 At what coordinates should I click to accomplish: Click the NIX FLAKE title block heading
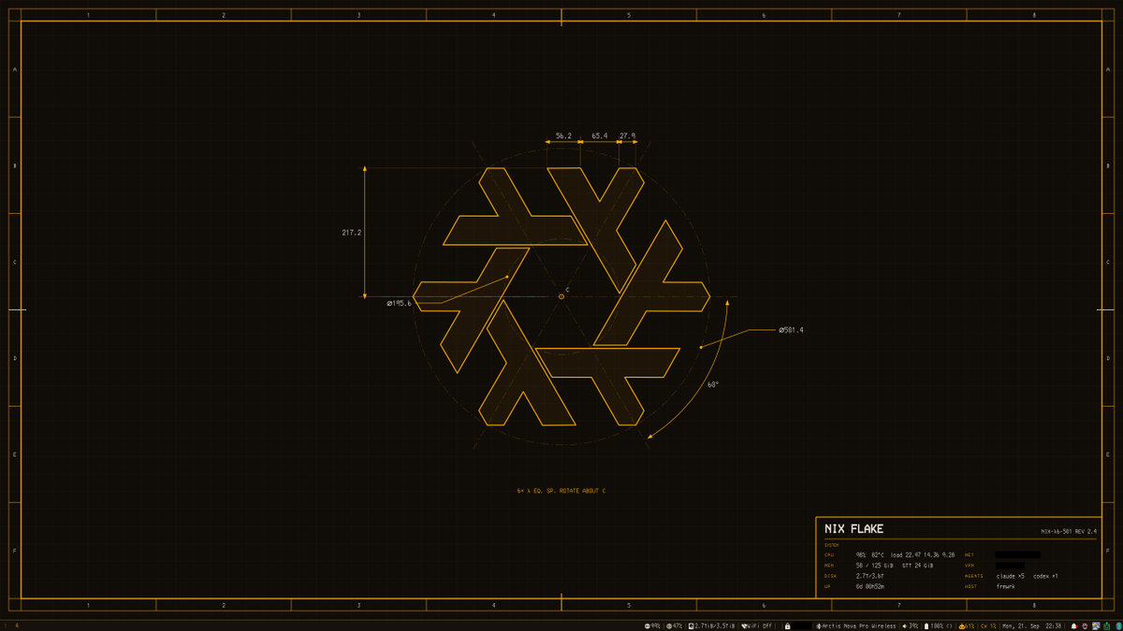click(854, 529)
